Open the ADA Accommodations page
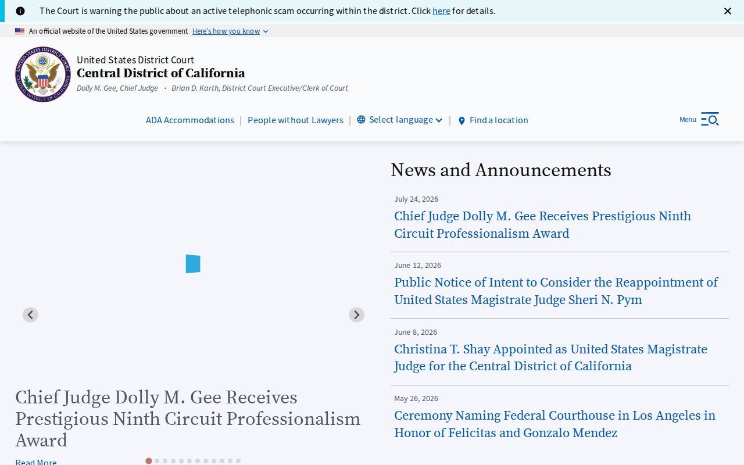 point(190,120)
